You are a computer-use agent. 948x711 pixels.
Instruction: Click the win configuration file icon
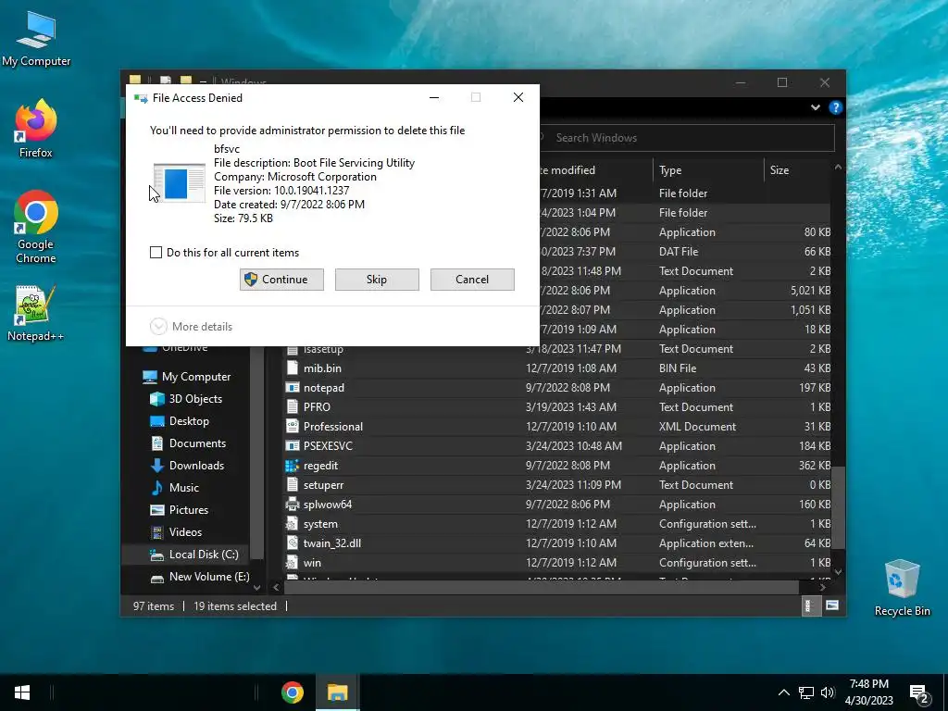pyautogui.click(x=292, y=562)
